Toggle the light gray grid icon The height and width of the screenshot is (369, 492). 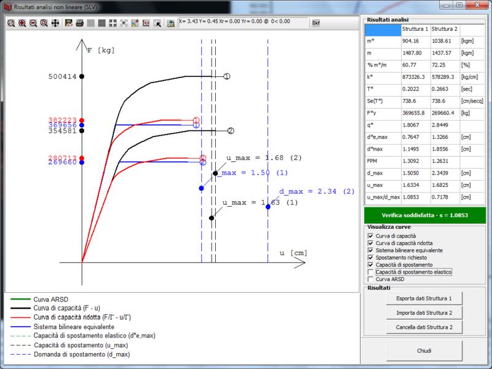pyautogui.click(x=90, y=23)
